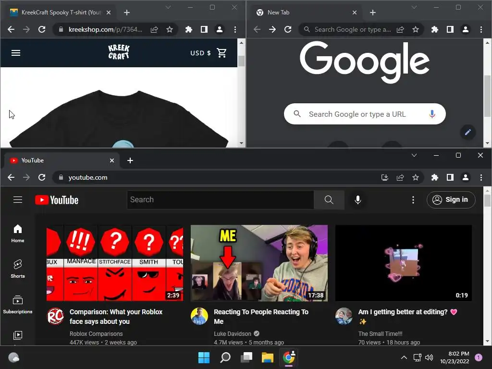Bookmark the New Tab page with star
492x369 pixels.
click(x=416, y=29)
